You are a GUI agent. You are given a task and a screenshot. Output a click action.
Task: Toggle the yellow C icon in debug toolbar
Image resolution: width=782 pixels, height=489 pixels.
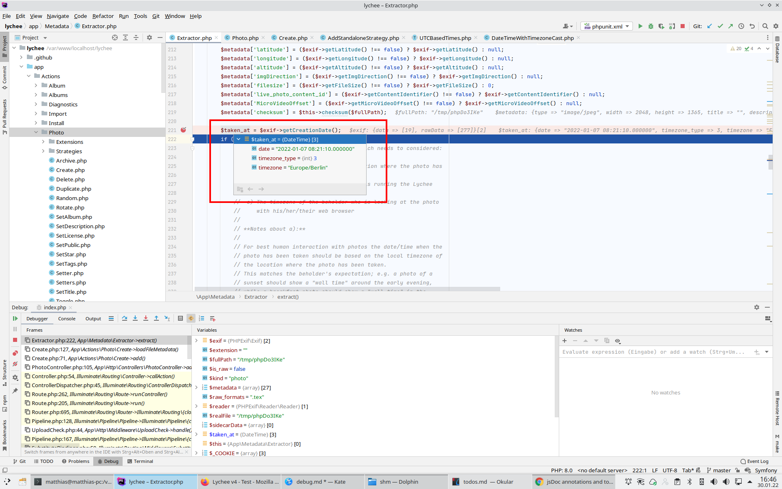(x=191, y=319)
